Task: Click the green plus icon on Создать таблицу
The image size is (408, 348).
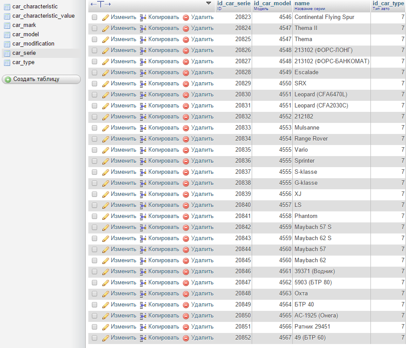Action: click(x=8, y=80)
